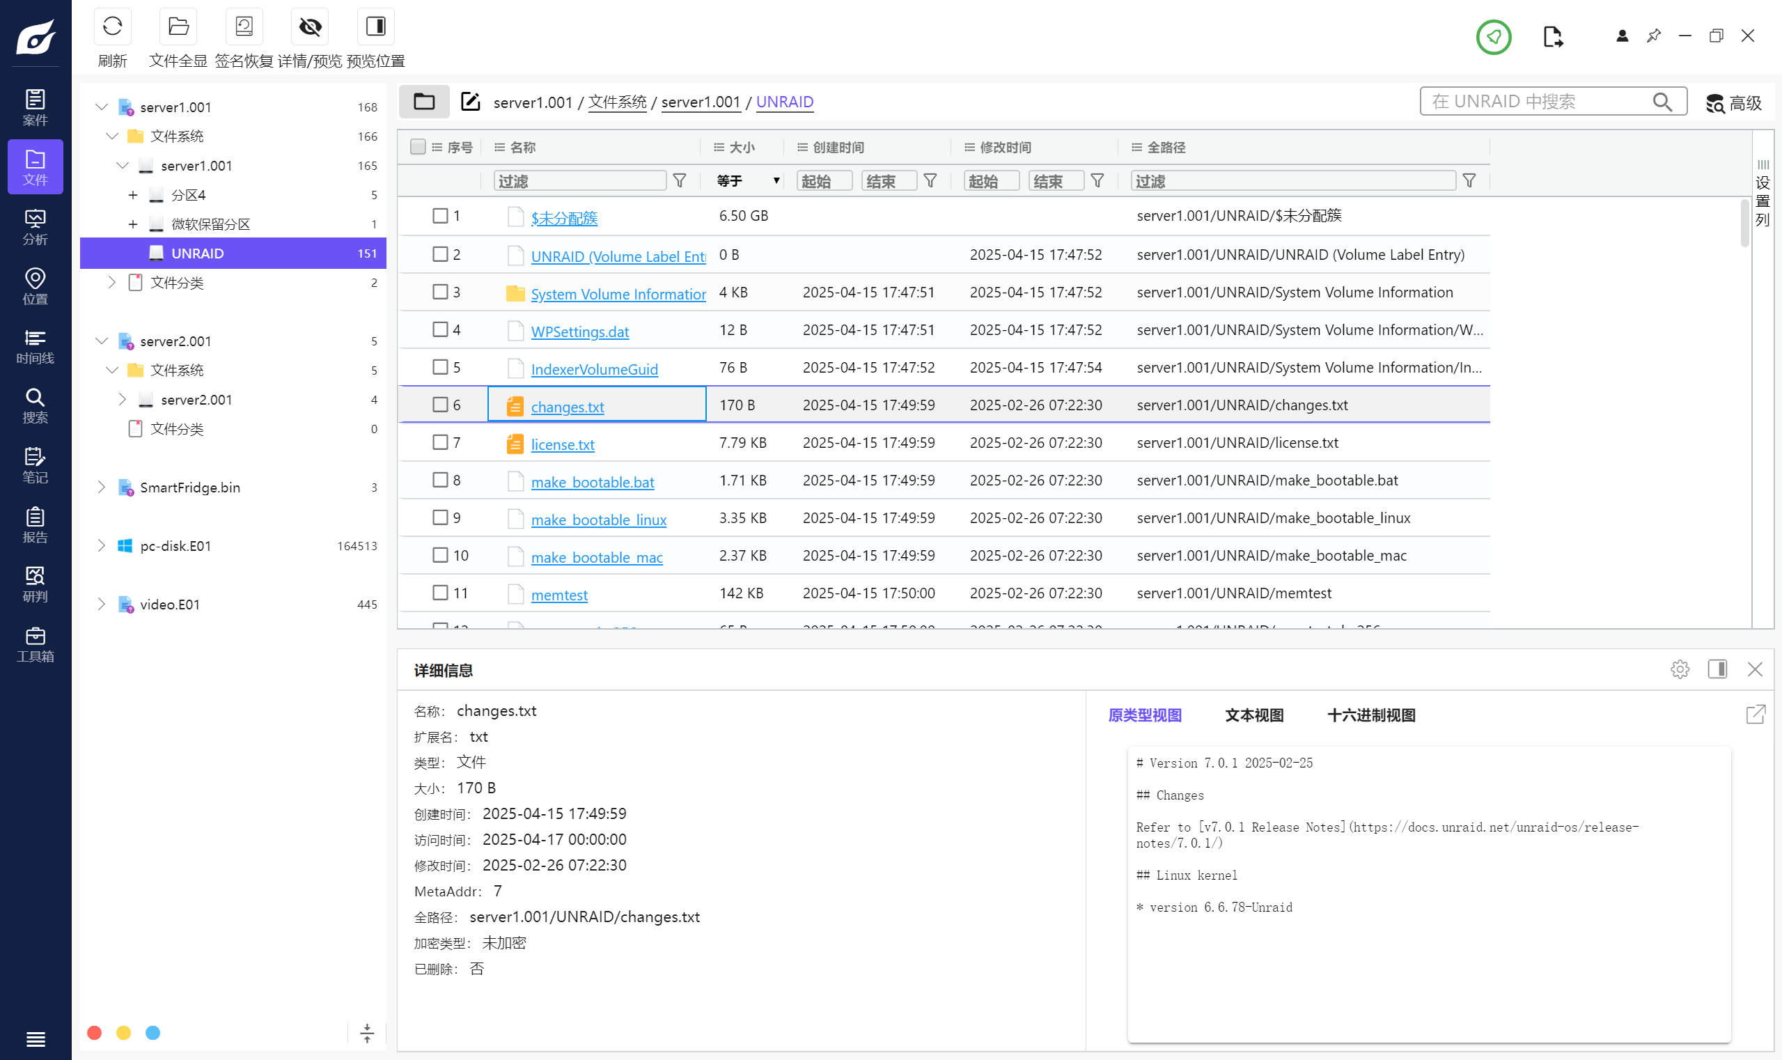Open detail panel settings gear

point(1680,669)
